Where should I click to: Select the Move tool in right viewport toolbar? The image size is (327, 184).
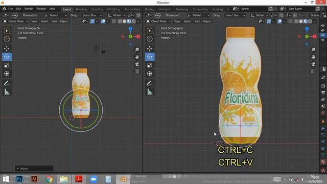150,49
